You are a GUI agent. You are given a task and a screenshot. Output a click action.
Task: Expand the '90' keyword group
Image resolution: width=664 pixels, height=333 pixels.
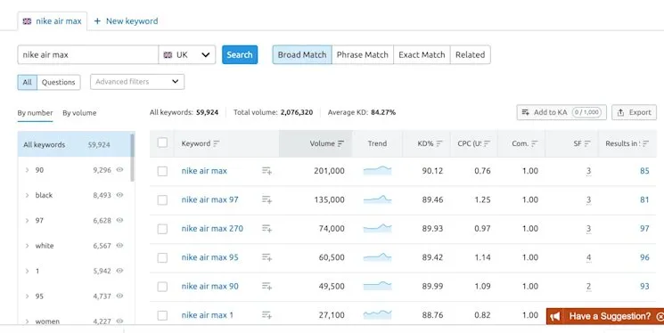(27, 170)
